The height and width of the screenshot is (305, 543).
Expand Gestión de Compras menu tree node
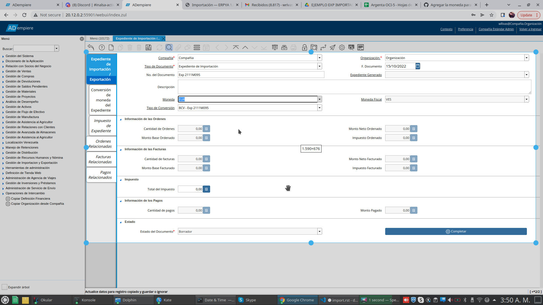pos(3,77)
